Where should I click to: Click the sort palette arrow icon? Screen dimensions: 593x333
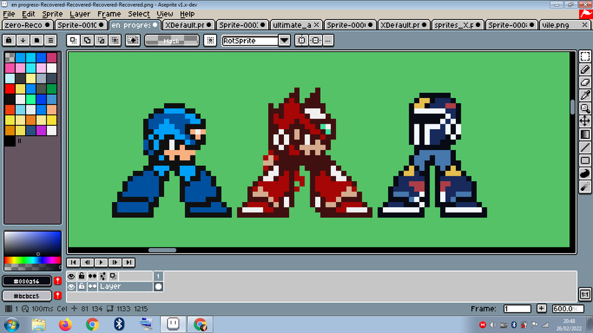[22, 40]
